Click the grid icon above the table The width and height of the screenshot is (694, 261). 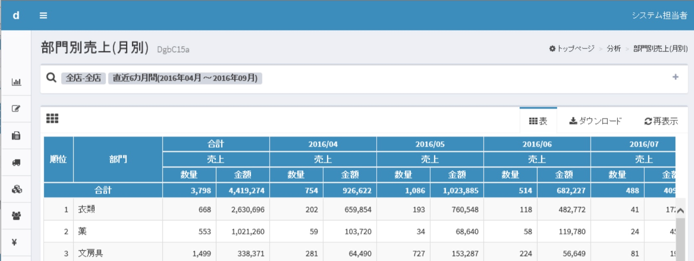(x=52, y=119)
